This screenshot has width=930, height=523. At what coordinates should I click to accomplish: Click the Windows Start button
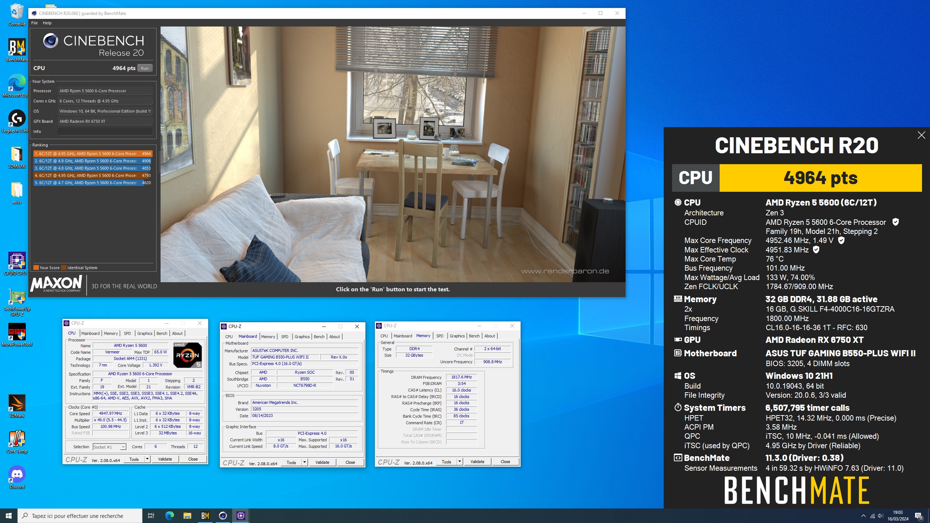[x=9, y=516]
